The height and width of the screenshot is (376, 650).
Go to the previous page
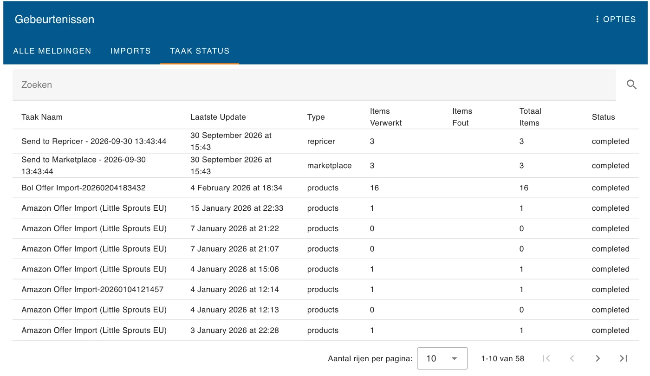tap(572, 358)
